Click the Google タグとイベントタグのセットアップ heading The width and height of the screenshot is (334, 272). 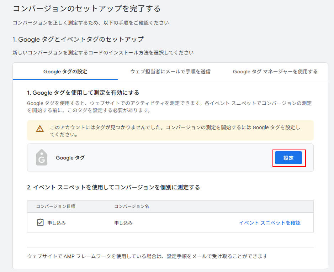(78, 39)
